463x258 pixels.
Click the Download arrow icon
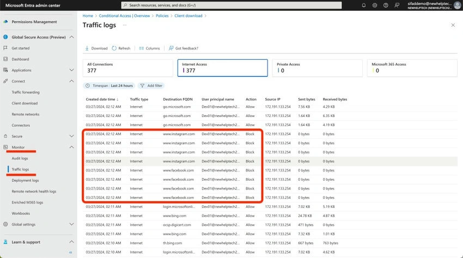87,48
